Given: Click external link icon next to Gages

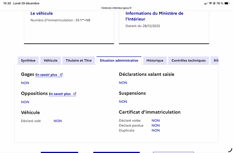Looking at the screenshot, I should point(61,75).
